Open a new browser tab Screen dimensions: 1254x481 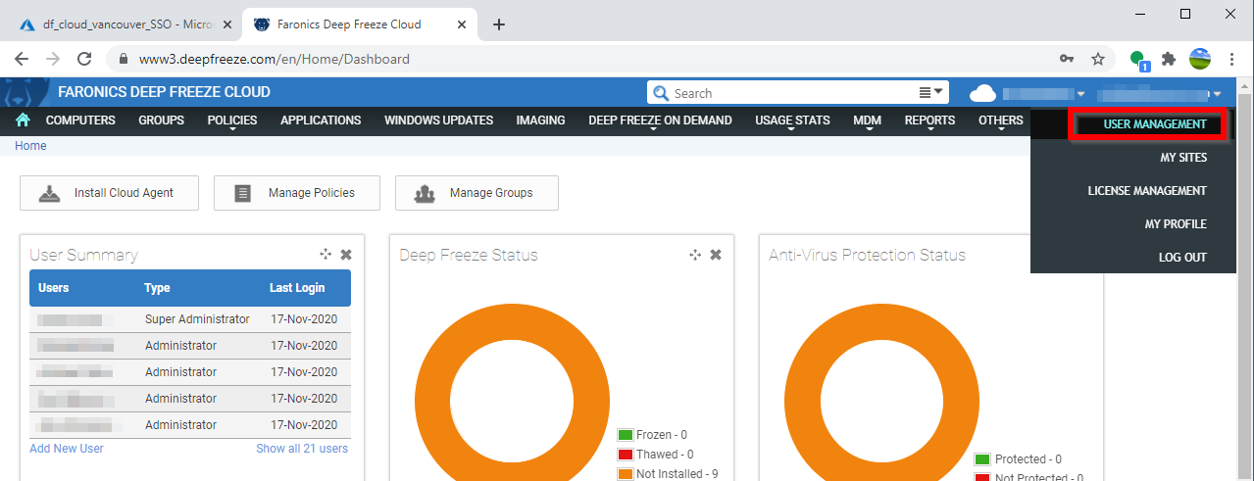pos(499,24)
